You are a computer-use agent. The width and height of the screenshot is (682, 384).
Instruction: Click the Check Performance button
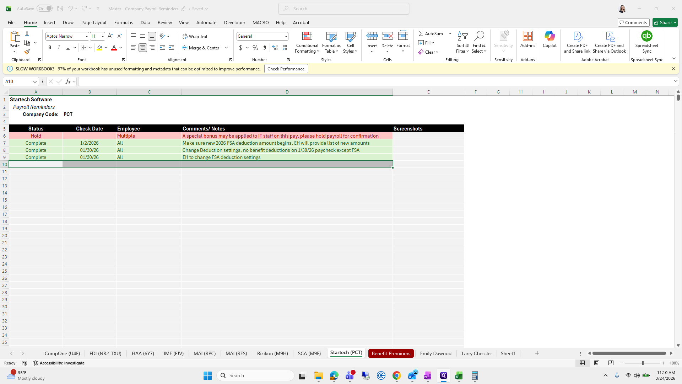[x=286, y=69]
